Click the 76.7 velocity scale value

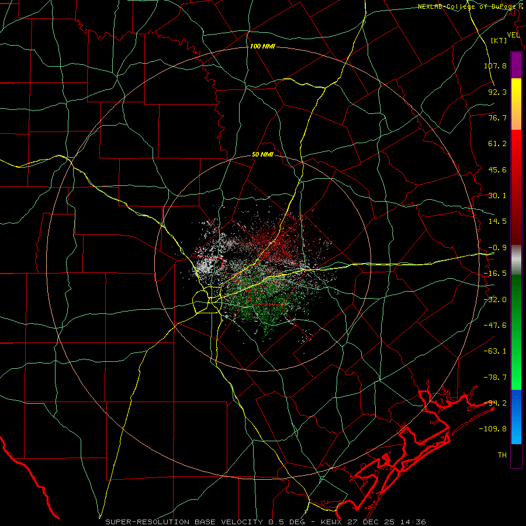click(x=497, y=117)
